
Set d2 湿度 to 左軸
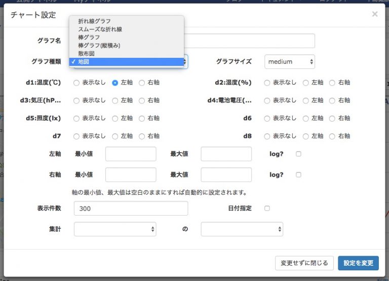306,83
